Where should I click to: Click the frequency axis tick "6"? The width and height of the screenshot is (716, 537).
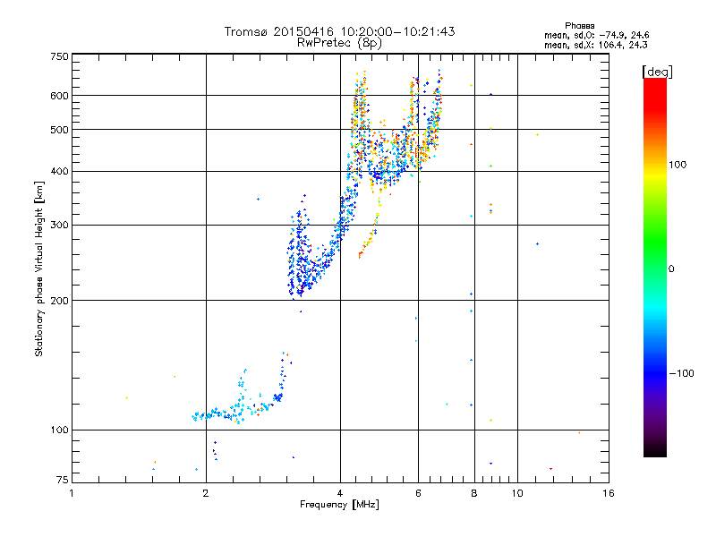click(x=418, y=493)
